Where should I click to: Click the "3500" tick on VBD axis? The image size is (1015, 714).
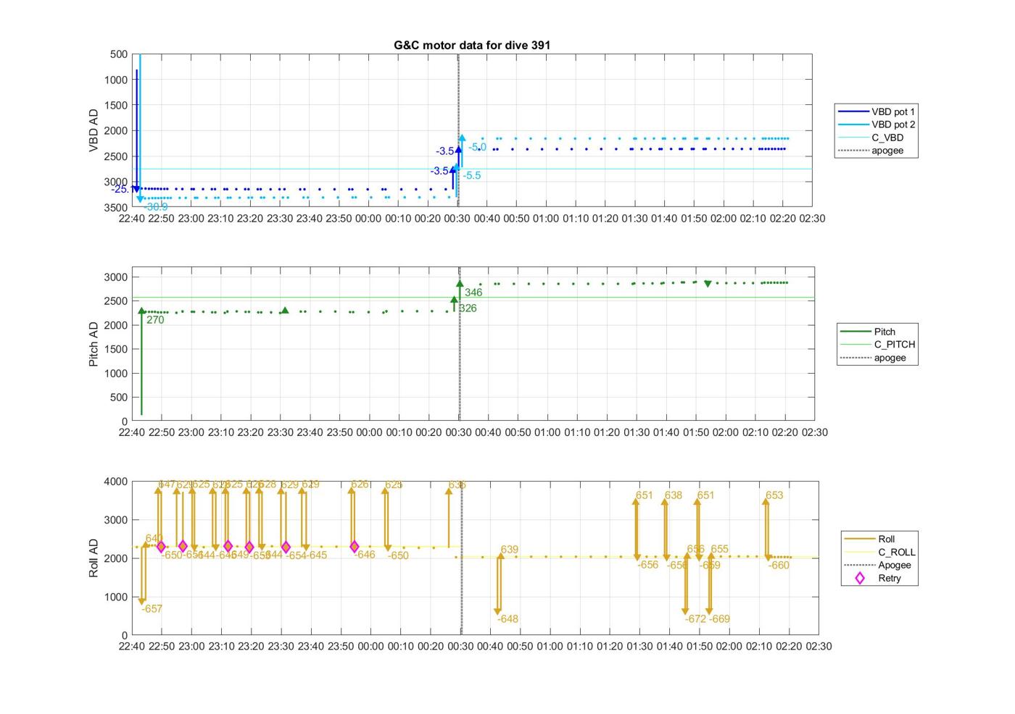click(x=116, y=207)
